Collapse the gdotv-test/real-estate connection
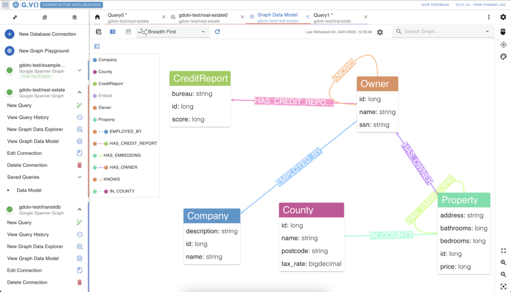The width and height of the screenshot is (511, 292). pyautogui.click(x=79, y=92)
